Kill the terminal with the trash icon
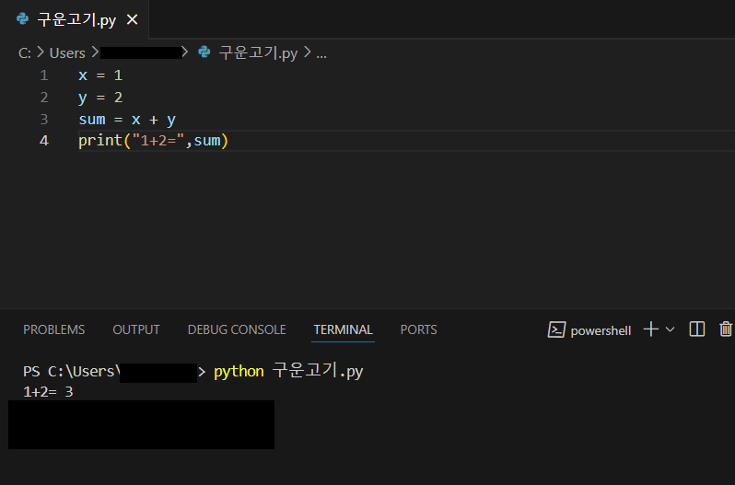This screenshot has height=485, width=735. click(726, 329)
